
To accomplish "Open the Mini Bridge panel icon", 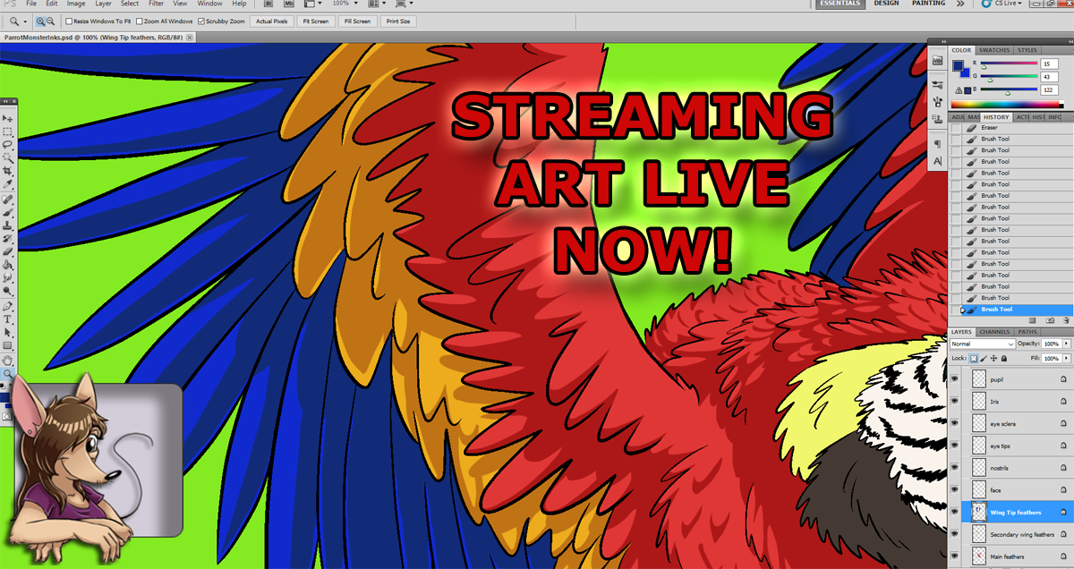I will click(x=937, y=61).
